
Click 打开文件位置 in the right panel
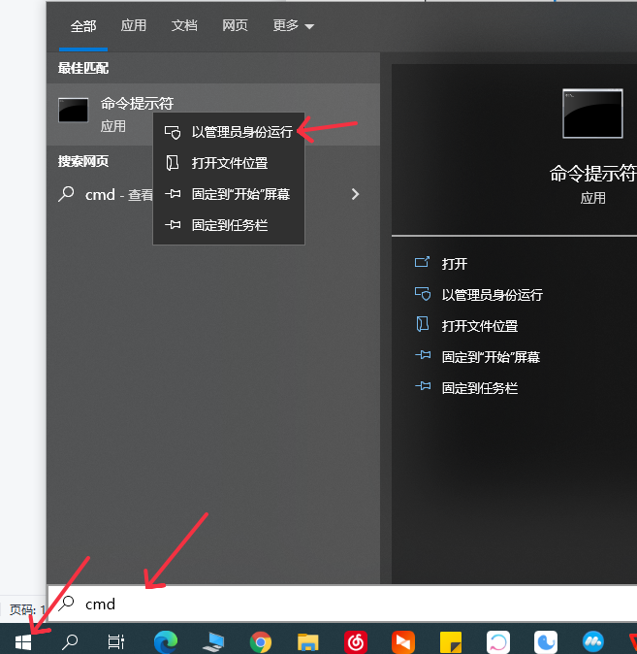pyautogui.click(x=480, y=326)
